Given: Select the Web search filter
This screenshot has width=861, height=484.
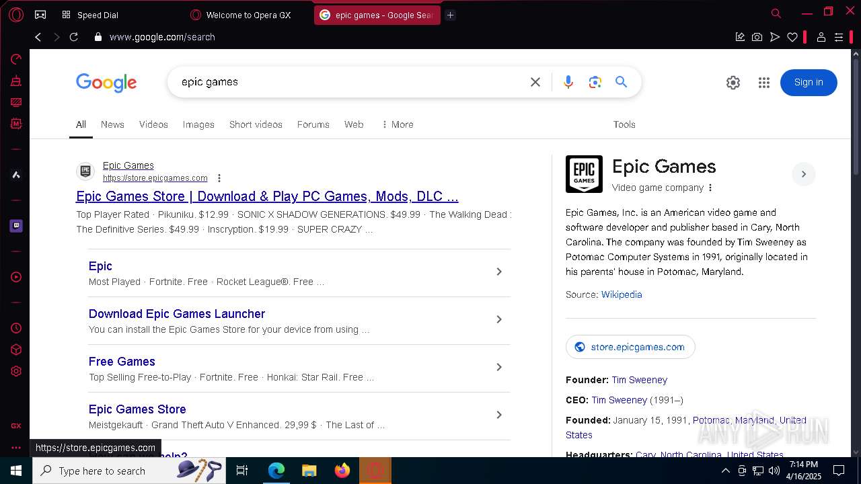Looking at the screenshot, I should point(354,124).
